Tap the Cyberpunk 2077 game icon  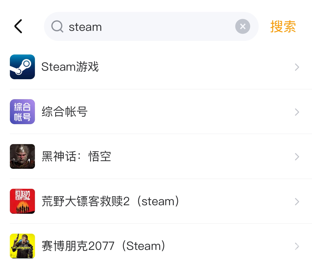coord(22,246)
